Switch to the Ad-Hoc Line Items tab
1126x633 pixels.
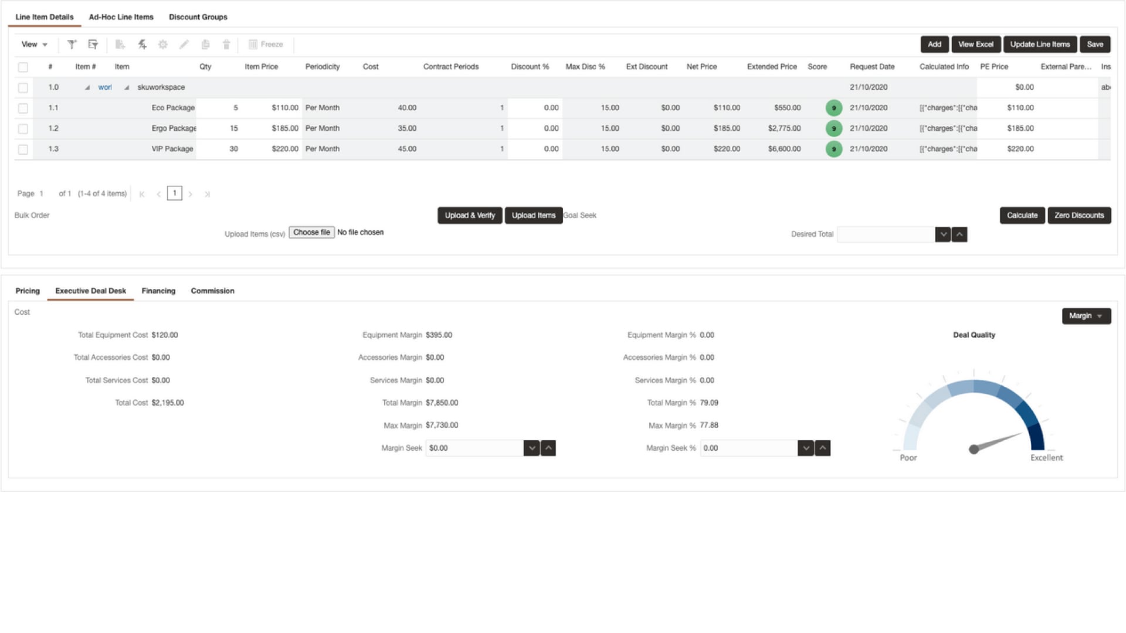coord(120,17)
